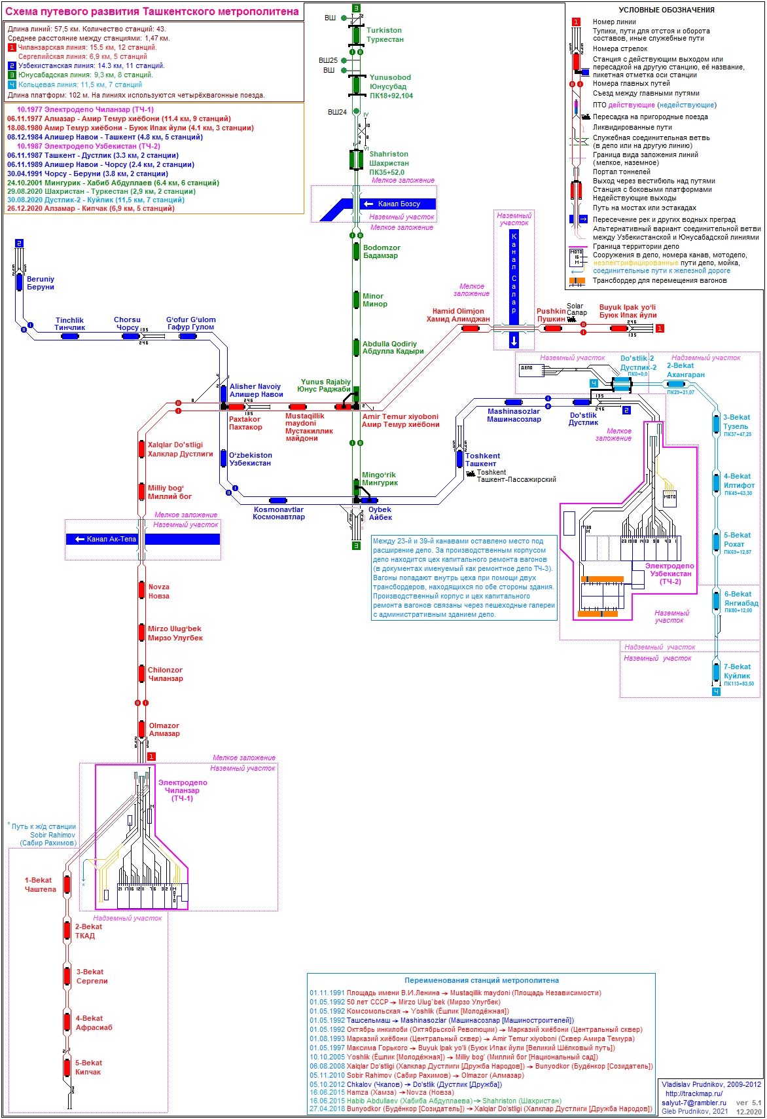Click the train icon beside Ташкент-Пассажирский

[471, 473]
